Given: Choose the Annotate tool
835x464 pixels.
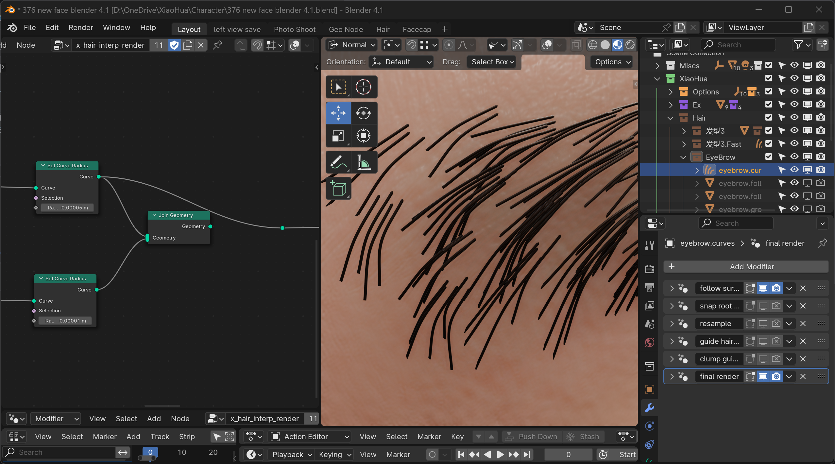Looking at the screenshot, I should [x=338, y=162].
